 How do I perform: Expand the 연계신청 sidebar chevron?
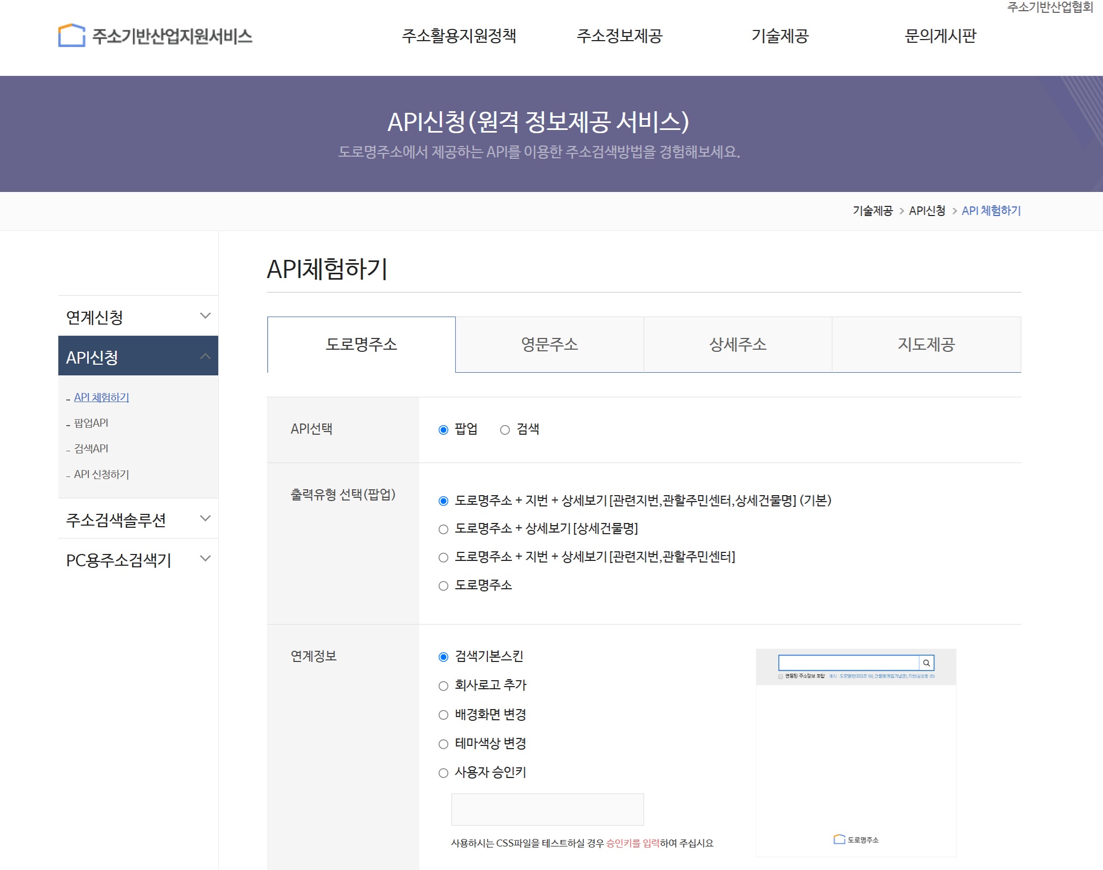point(205,316)
